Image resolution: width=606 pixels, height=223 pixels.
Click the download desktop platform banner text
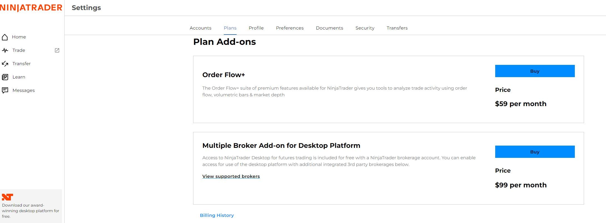point(31,211)
